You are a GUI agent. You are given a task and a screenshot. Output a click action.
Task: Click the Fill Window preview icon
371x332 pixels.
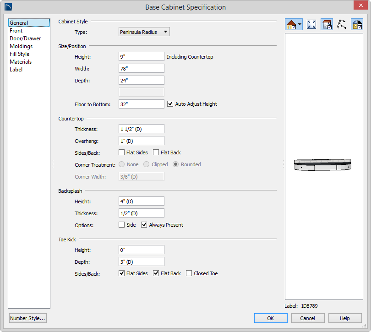[311, 24]
